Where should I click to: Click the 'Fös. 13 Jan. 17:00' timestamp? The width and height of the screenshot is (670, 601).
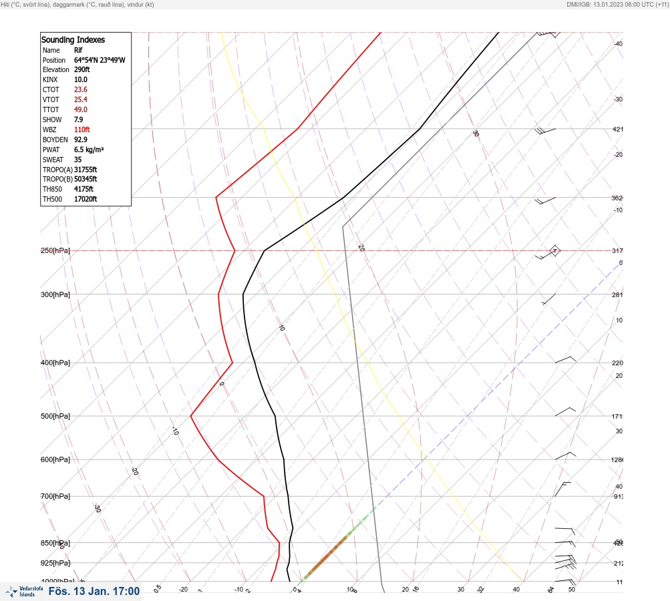pyautogui.click(x=94, y=591)
